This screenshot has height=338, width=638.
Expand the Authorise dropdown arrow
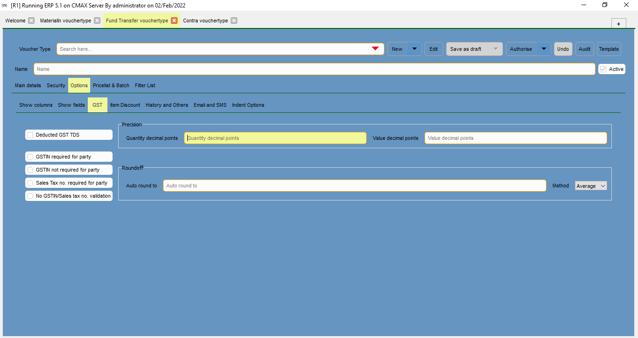[x=544, y=49]
